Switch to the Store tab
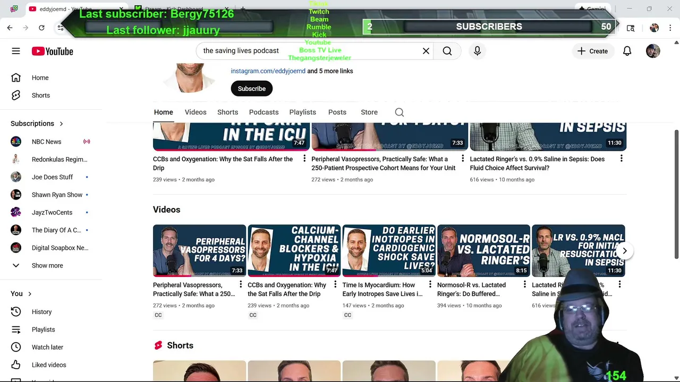This screenshot has width=680, height=382. point(369,112)
